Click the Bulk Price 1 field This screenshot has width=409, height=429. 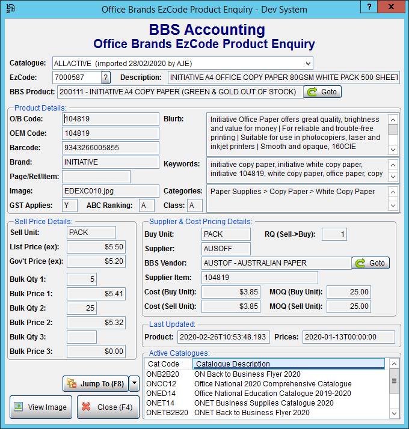tap(96, 294)
